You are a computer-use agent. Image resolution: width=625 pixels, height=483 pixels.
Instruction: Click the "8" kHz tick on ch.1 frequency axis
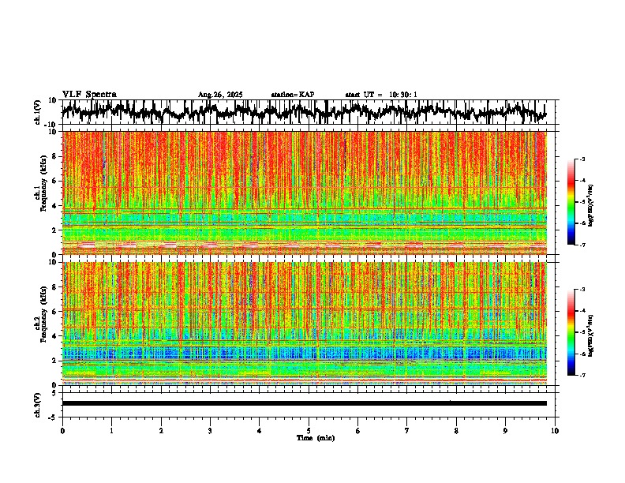tap(54, 156)
